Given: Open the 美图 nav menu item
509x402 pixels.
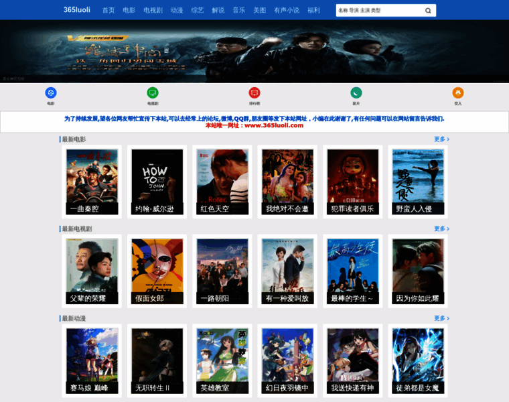Looking at the screenshot, I should [259, 10].
